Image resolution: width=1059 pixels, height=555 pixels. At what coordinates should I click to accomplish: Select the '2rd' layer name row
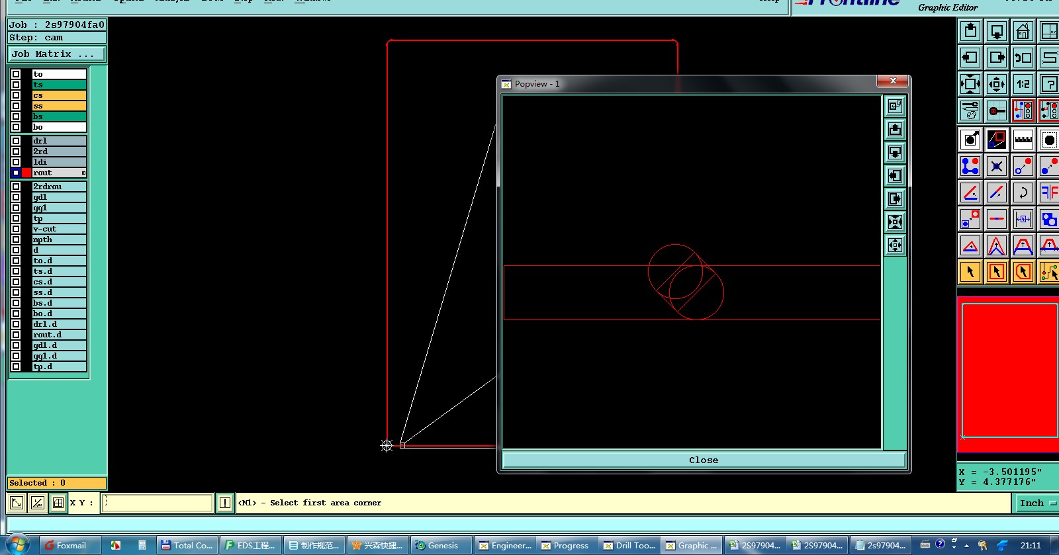click(60, 151)
